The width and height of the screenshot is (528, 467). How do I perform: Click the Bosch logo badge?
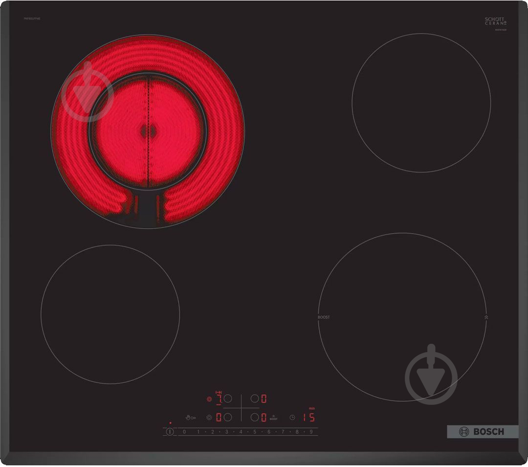click(x=482, y=431)
